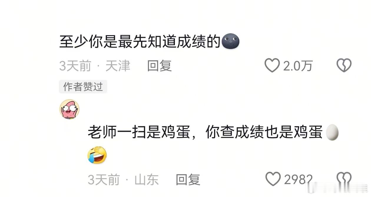
Task: Tap the white egg emoji
Action: click(332, 133)
